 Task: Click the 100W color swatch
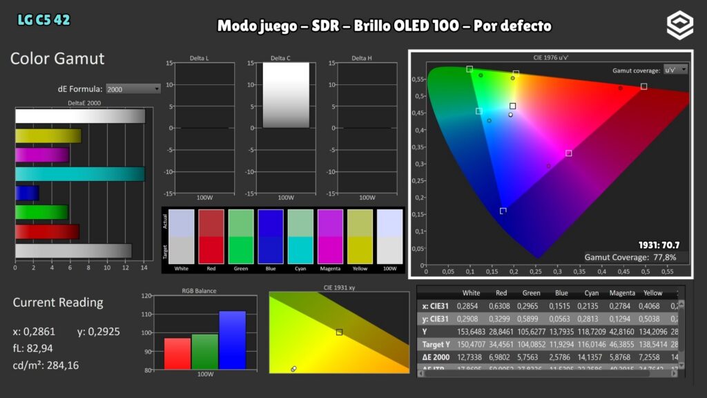click(389, 236)
